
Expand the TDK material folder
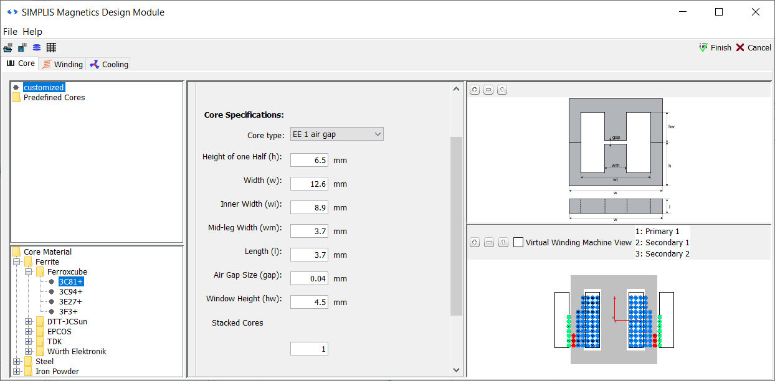(x=29, y=342)
